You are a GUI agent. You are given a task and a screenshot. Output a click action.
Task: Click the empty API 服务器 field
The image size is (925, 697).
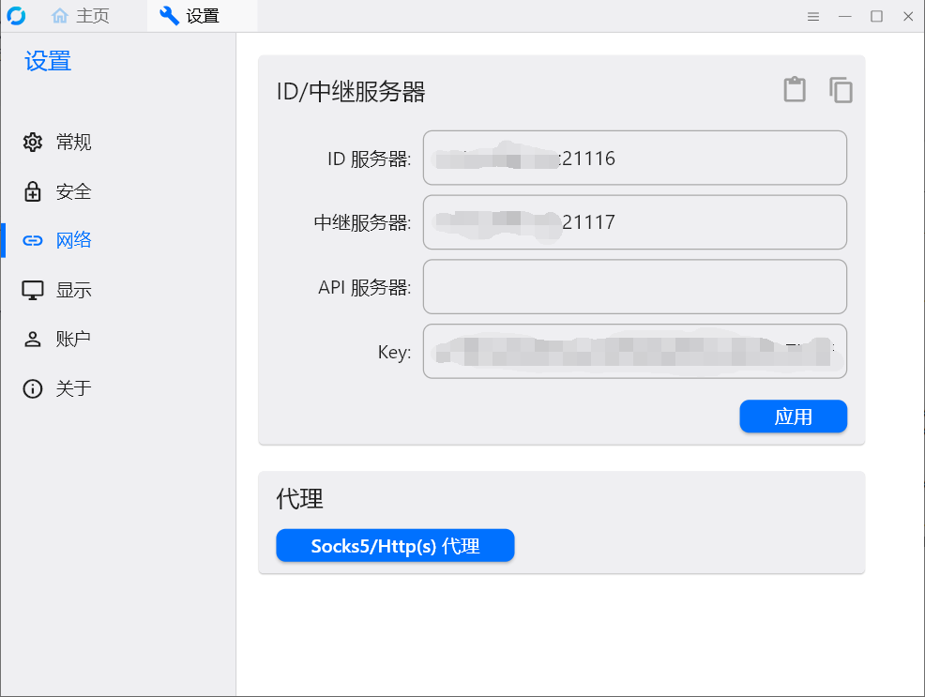[x=635, y=286]
